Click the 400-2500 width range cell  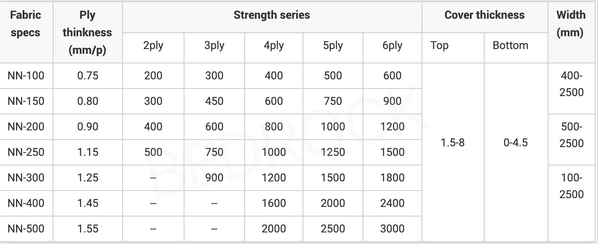(572, 84)
